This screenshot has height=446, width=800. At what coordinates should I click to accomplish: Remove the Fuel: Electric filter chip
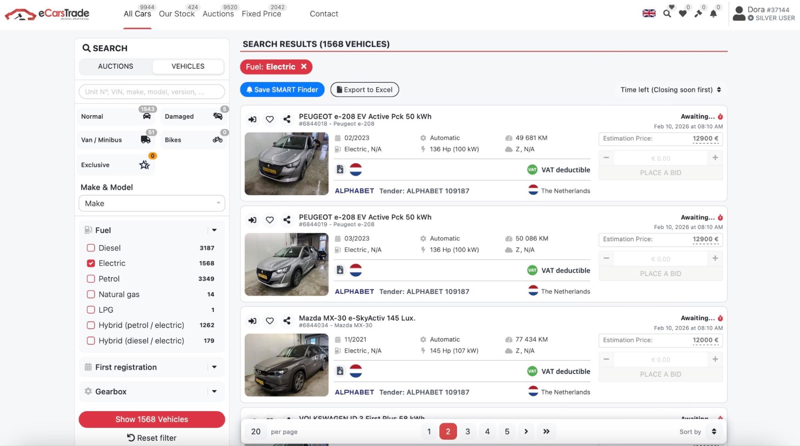click(x=304, y=67)
